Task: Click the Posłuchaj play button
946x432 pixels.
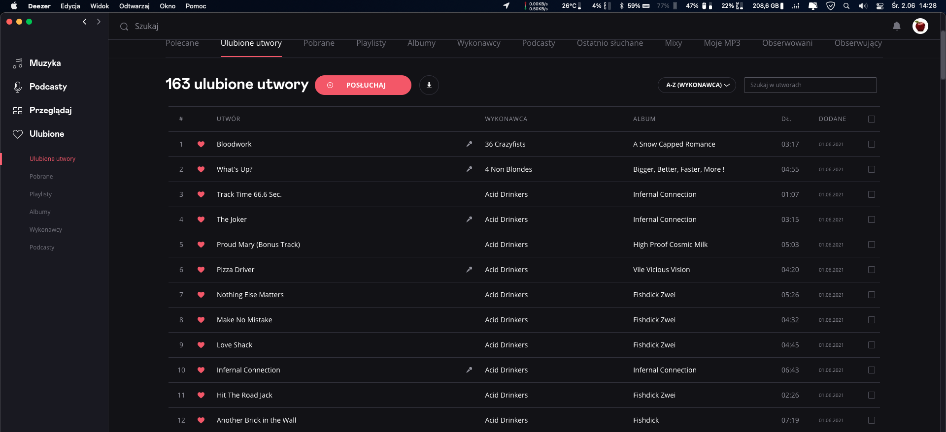Action: point(363,85)
